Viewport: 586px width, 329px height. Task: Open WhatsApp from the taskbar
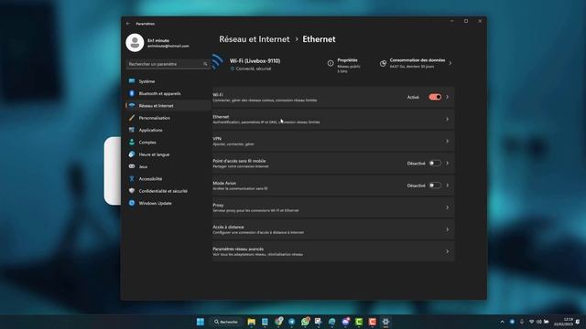click(x=305, y=322)
